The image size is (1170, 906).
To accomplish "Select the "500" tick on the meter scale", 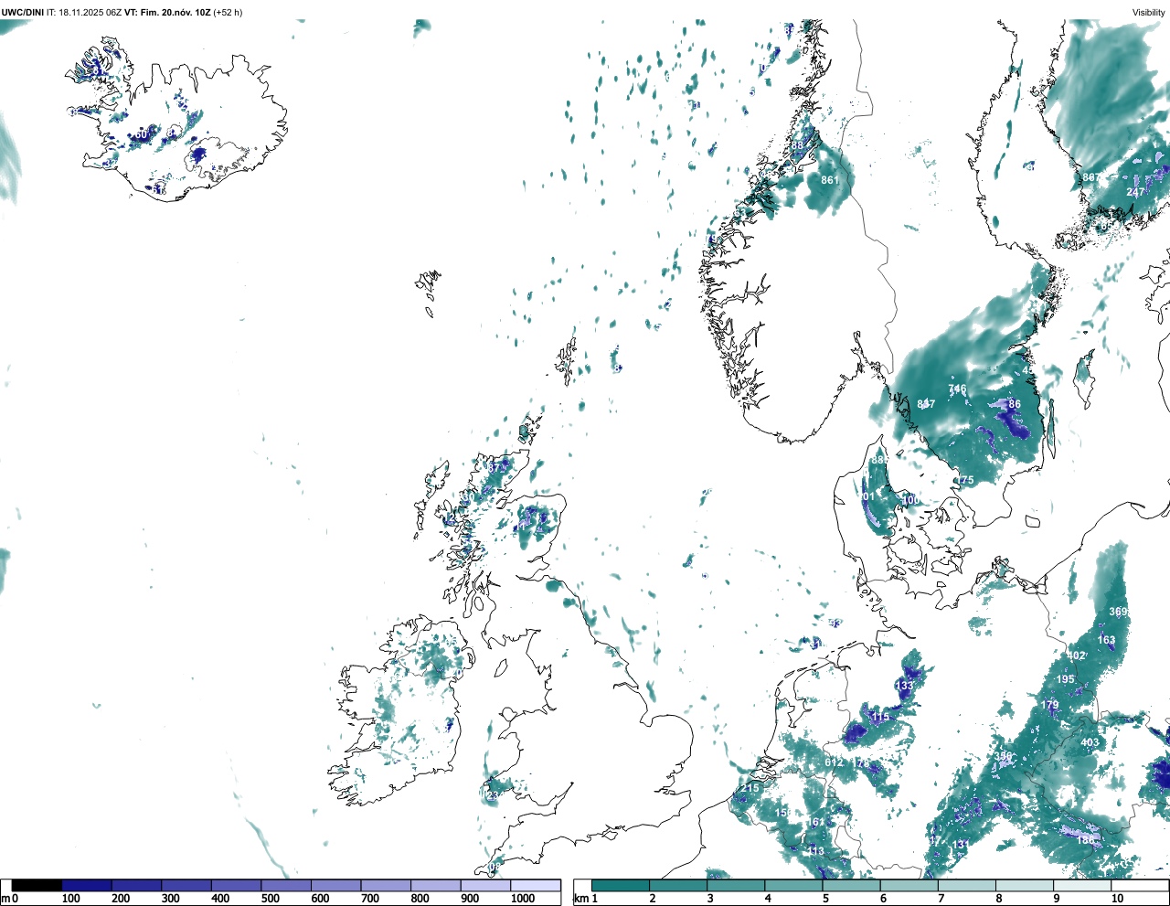I will pyautogui.click(x=270, y=899).
